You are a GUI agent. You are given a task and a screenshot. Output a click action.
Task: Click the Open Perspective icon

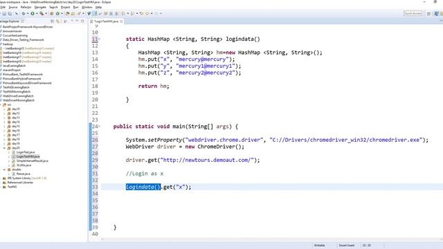tap(429, 13)
